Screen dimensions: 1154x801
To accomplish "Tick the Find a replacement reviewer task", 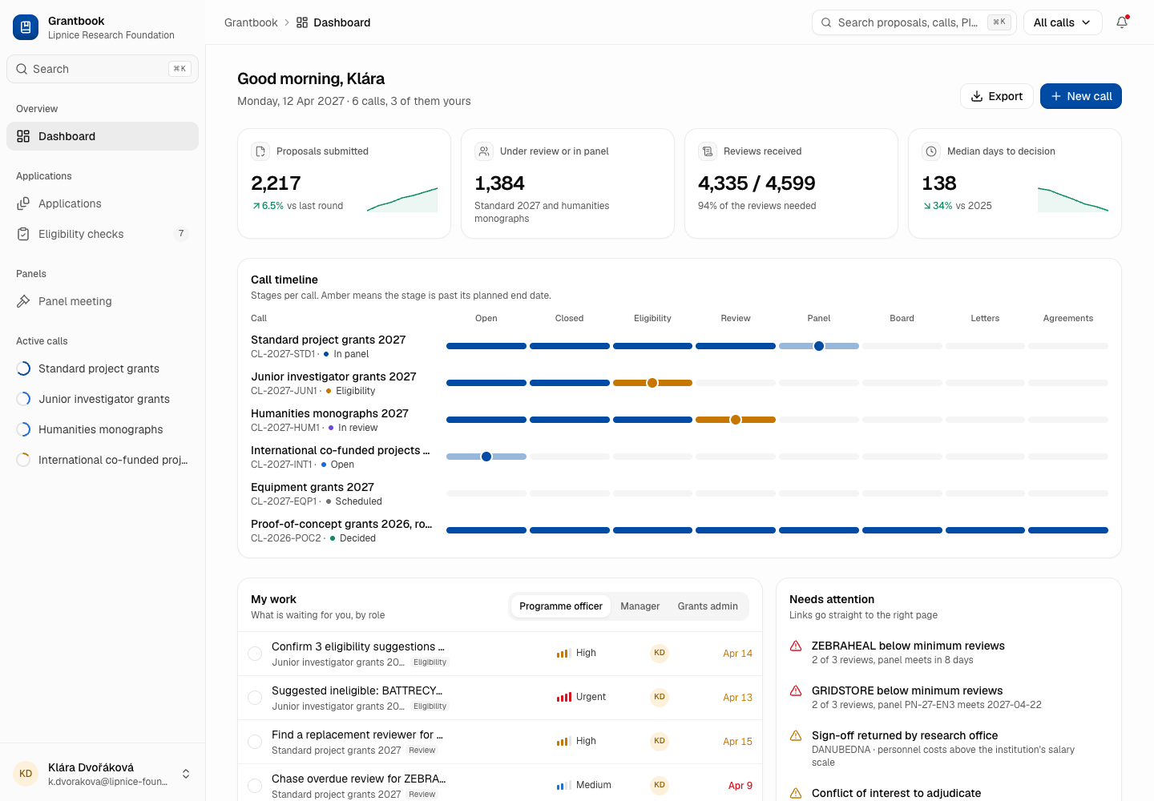I will click(255, 742).
